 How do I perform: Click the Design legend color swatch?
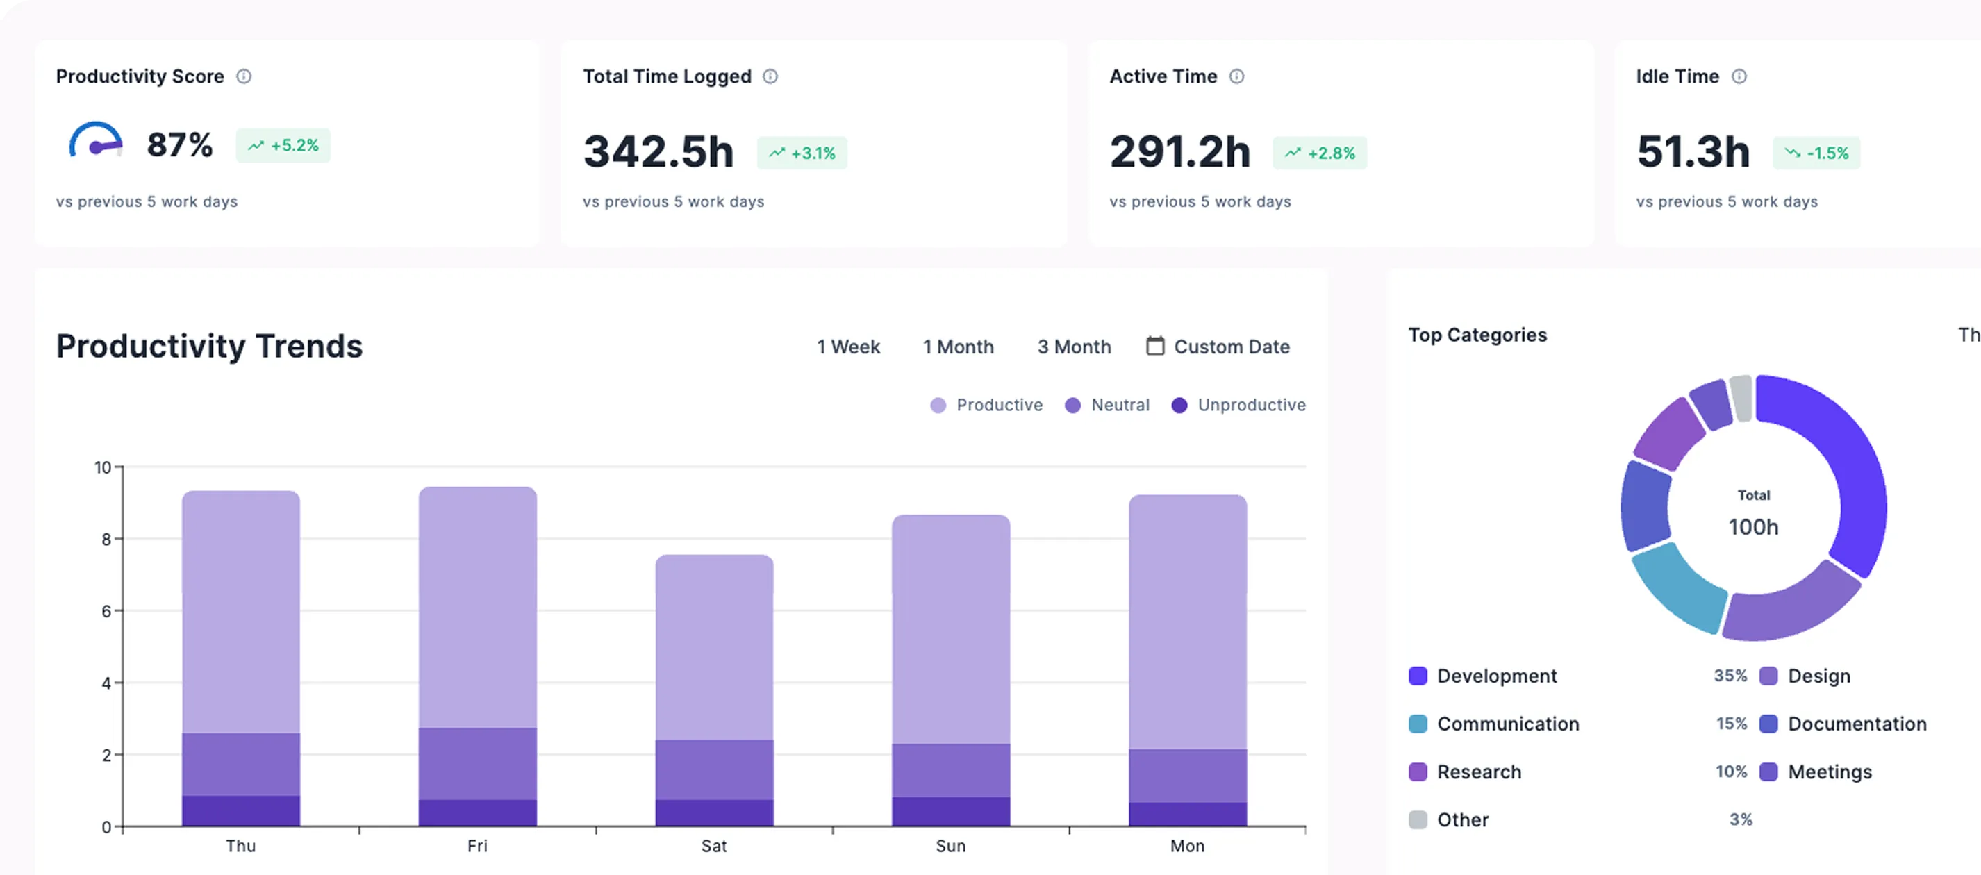click(x=1768, y=676)
